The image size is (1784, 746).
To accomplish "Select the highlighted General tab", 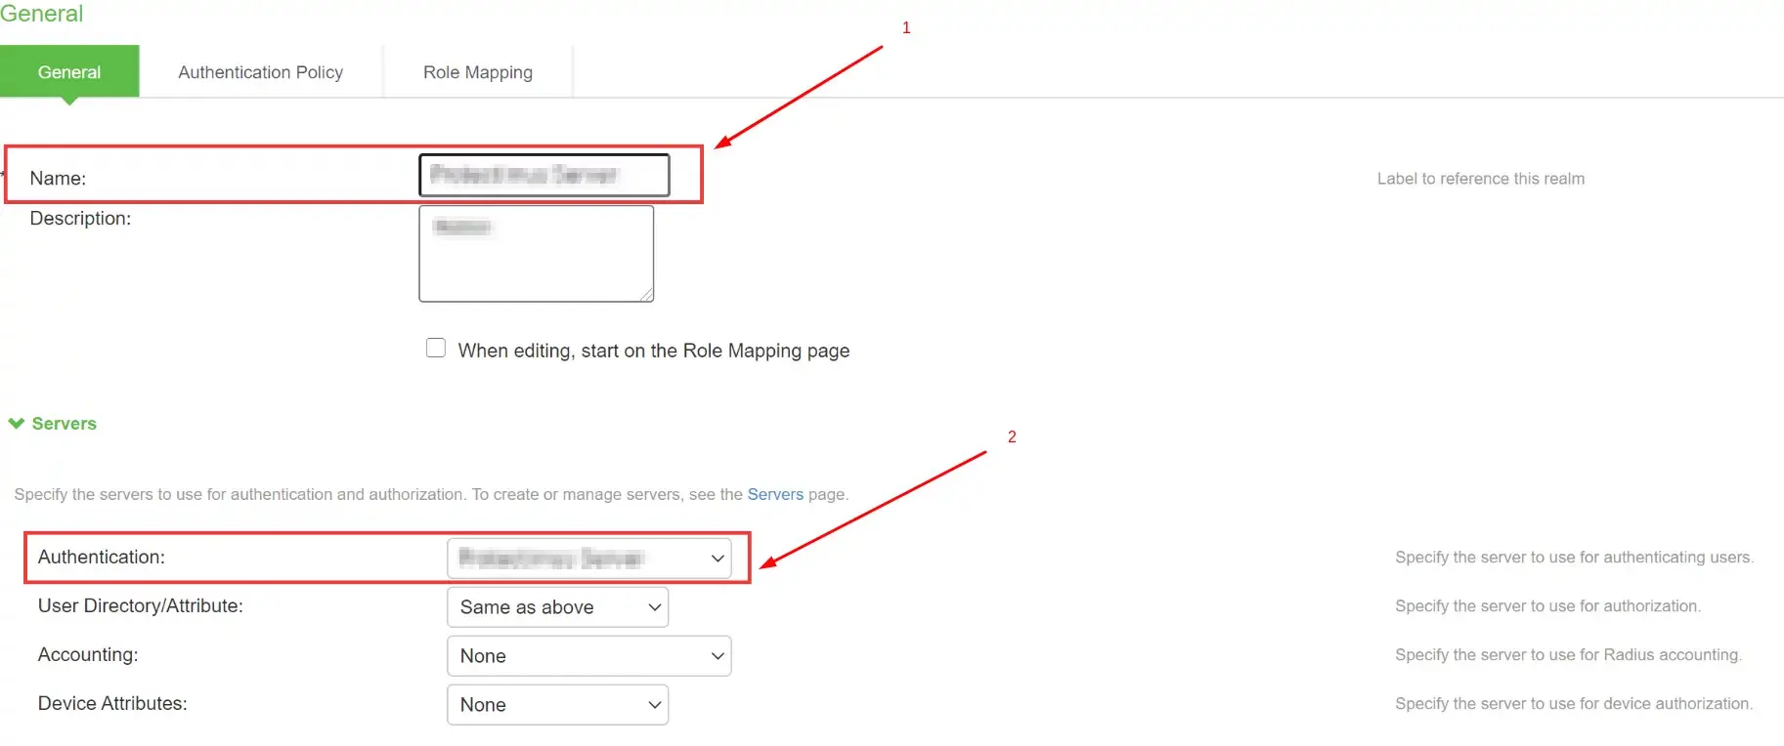I will click(69, 71).
